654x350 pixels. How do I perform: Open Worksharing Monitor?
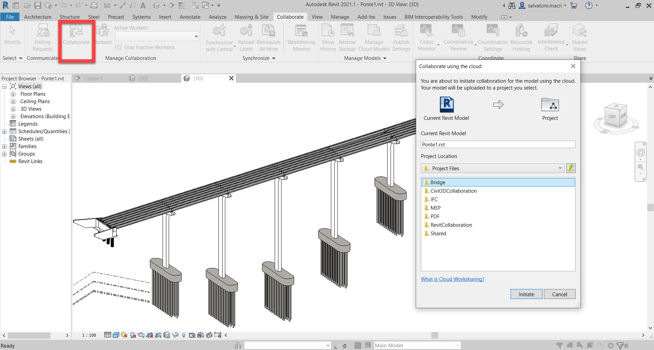click(x=302, y=38)
